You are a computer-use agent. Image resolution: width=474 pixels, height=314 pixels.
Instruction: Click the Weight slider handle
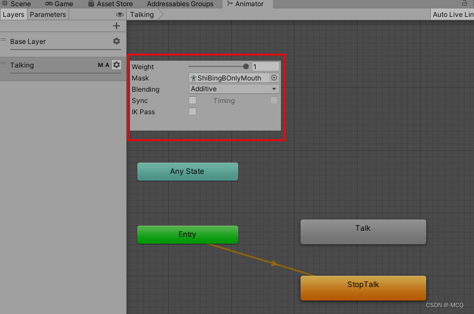pos(246,66)
